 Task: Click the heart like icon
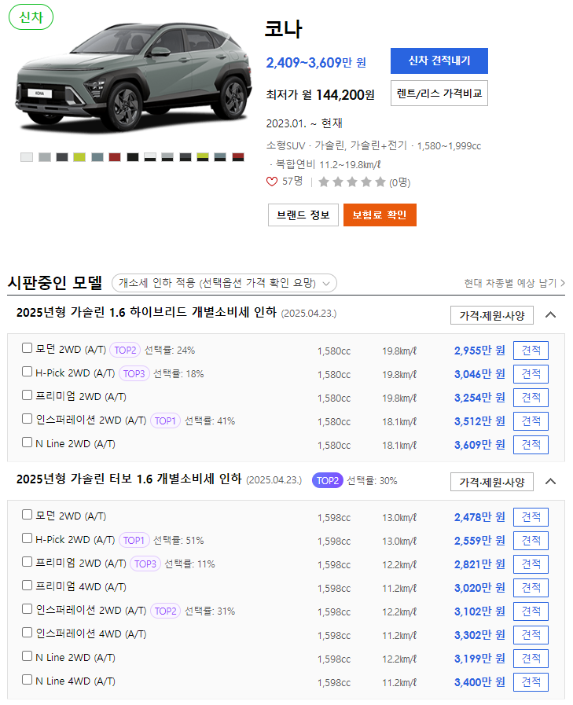pos(272,182)
